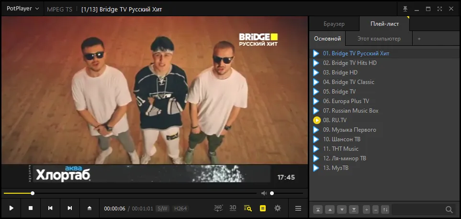This screenshot has width=461, height=219.
Task: Toggle S/W decoder indicator
Action: [162, 209]
